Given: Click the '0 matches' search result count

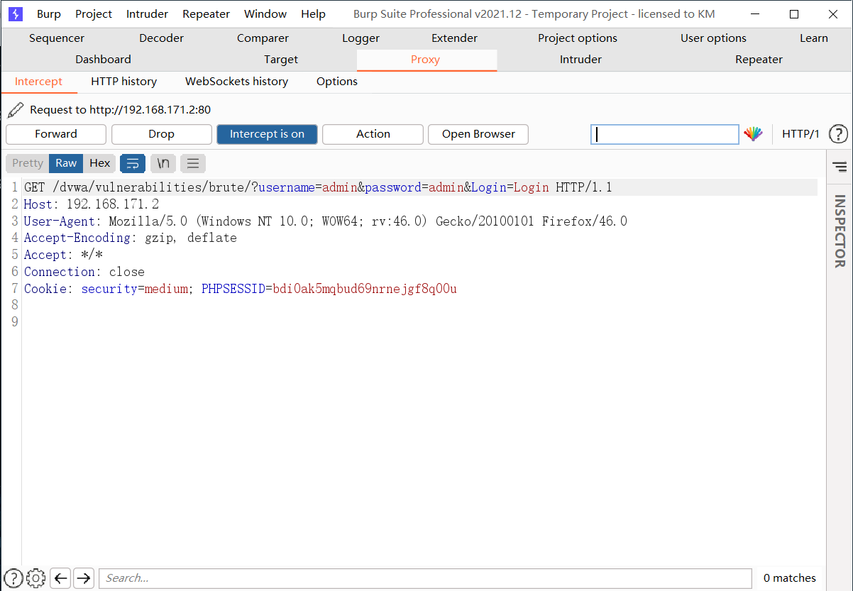Looking at the screenshot, I should (x=790, y=578).
